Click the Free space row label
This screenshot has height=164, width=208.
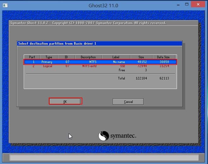coord(122,70)
